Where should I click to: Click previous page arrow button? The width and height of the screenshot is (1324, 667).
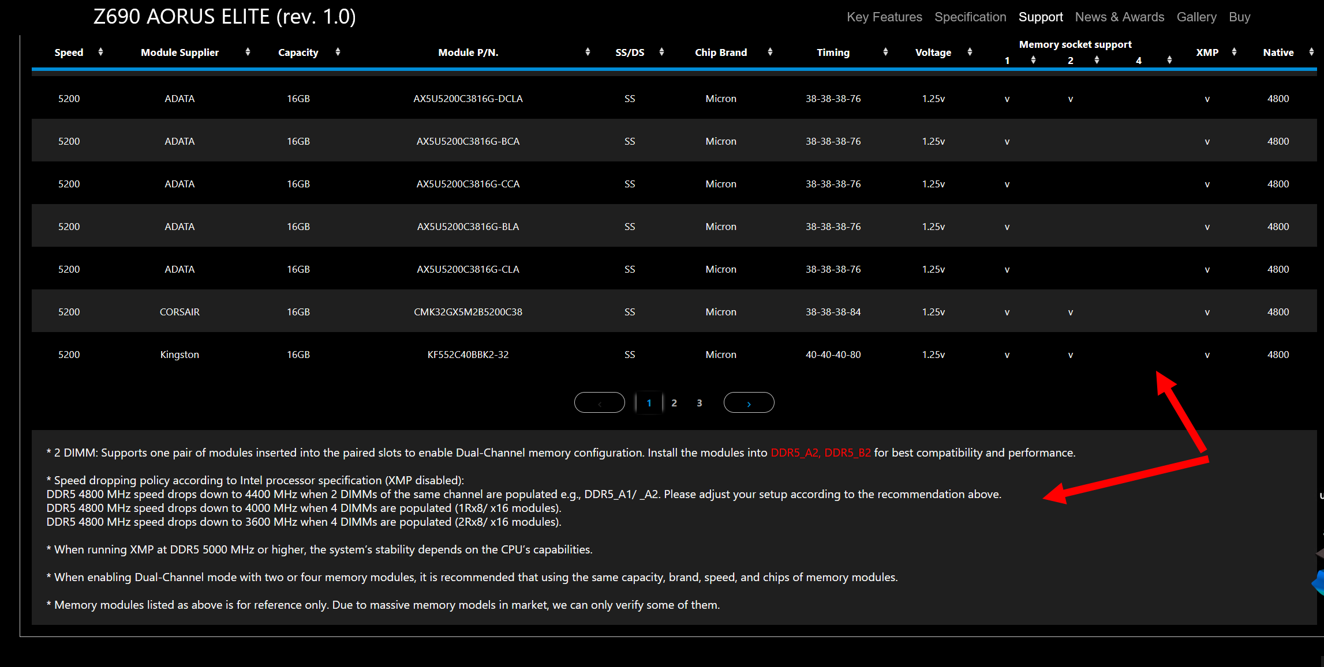[599, 403]
